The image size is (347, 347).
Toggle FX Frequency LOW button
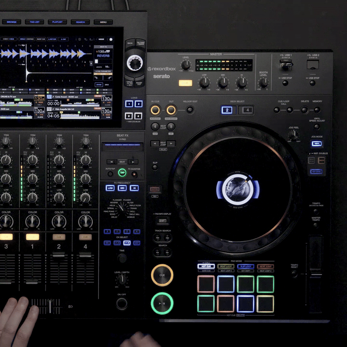click(110, 188)
